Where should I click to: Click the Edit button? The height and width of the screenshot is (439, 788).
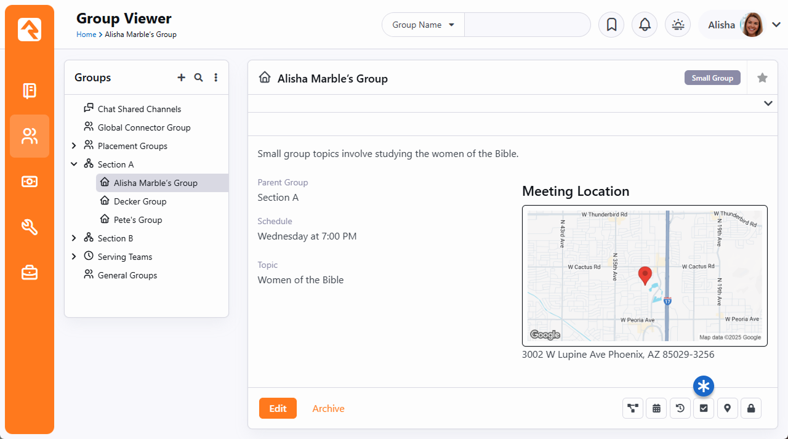click(x=278, y=408)
